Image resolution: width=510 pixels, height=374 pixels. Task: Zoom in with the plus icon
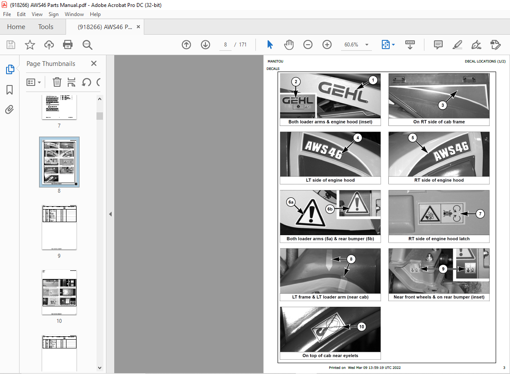[327, 45]
